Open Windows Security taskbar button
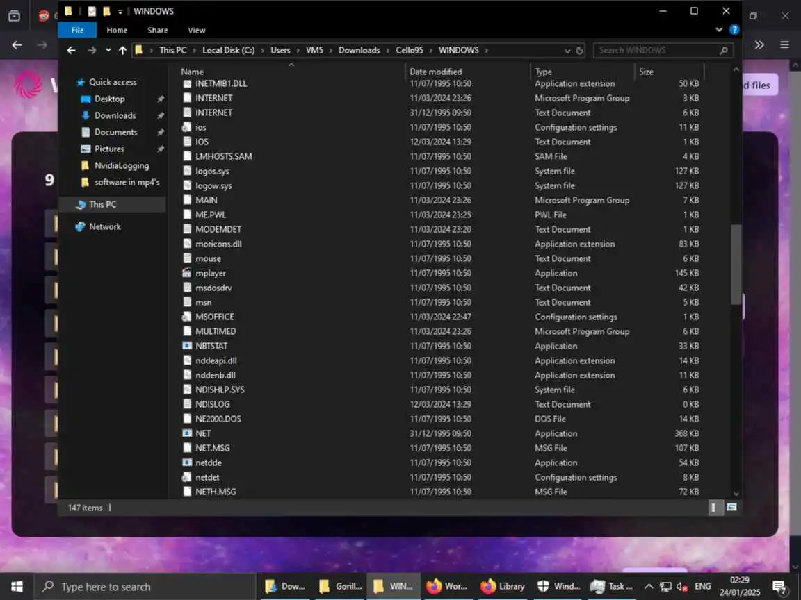The image size is (801, 600). [558, 587]
